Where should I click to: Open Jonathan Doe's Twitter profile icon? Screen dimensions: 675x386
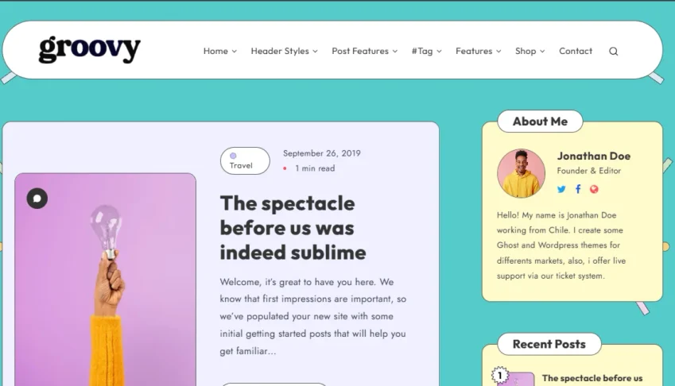point(561,189)
